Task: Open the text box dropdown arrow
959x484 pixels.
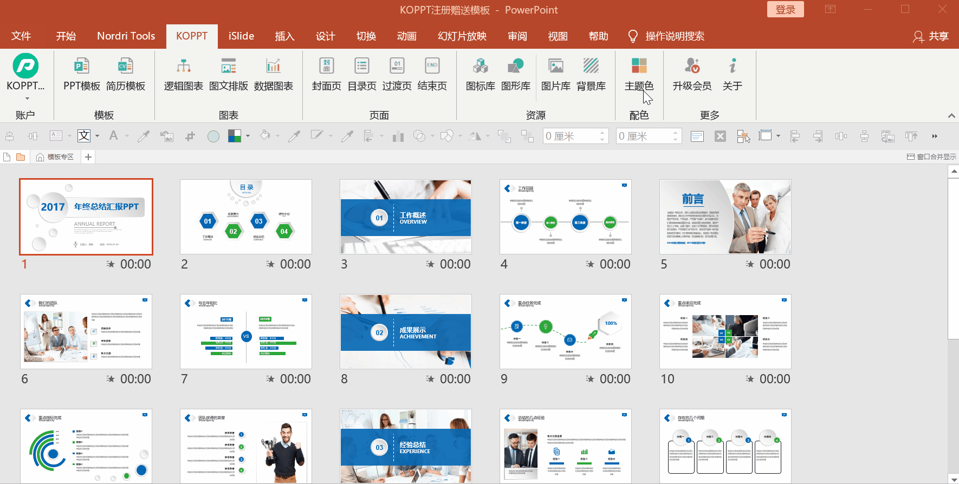Action: (69, 136)
